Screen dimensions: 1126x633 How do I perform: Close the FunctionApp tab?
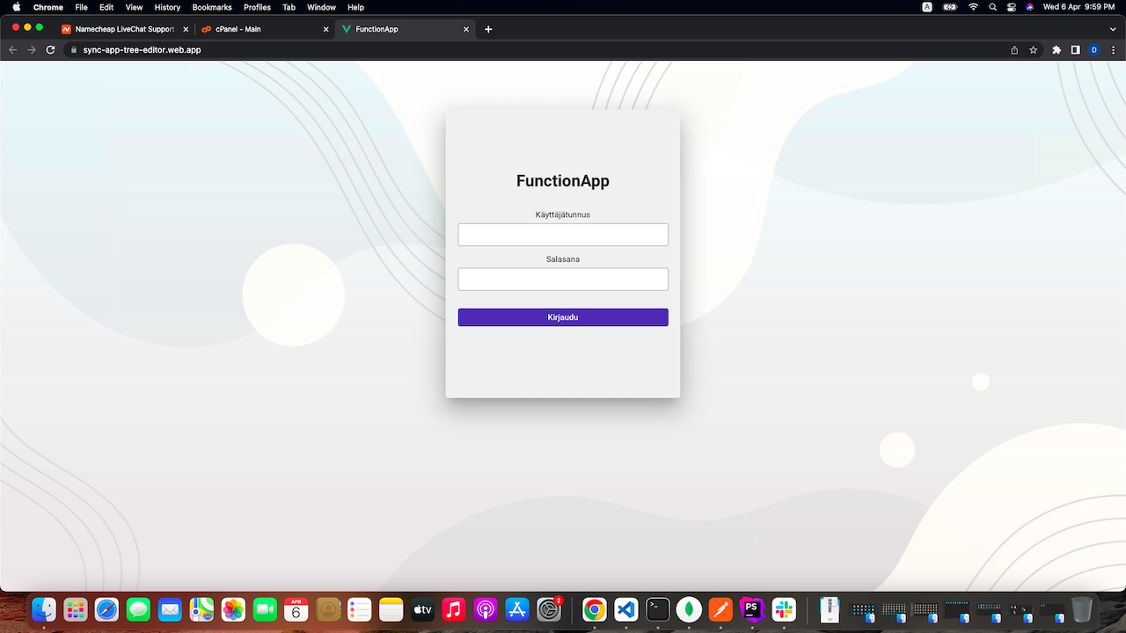[466, 29]
